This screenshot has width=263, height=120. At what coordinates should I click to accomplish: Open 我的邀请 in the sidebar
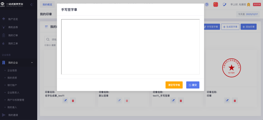pos(13,115)
